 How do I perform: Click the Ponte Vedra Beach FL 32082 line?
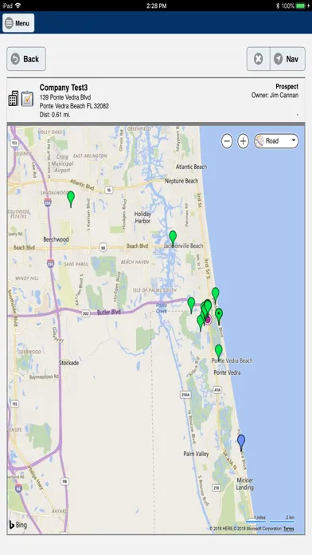pos(74,106)
